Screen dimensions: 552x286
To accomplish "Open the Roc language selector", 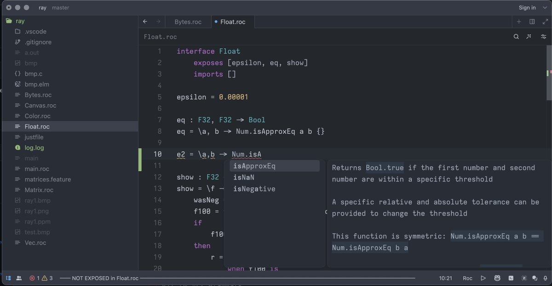I will [x=467, y=278].
